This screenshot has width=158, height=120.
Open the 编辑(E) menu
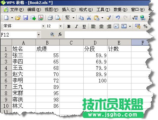coord(34,10)
